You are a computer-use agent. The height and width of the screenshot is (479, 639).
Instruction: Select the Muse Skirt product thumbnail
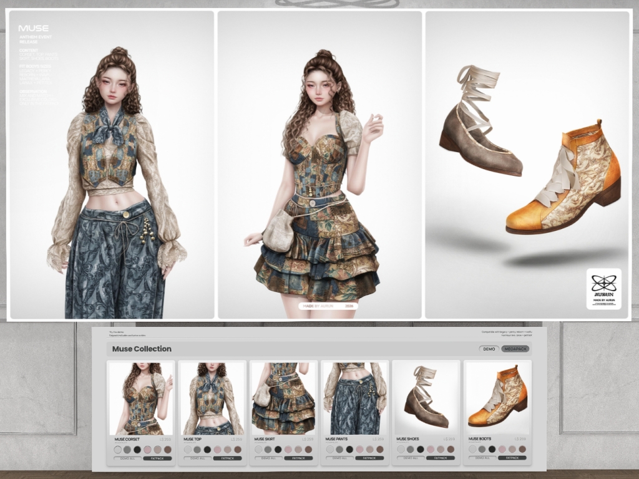coord(283,398)
